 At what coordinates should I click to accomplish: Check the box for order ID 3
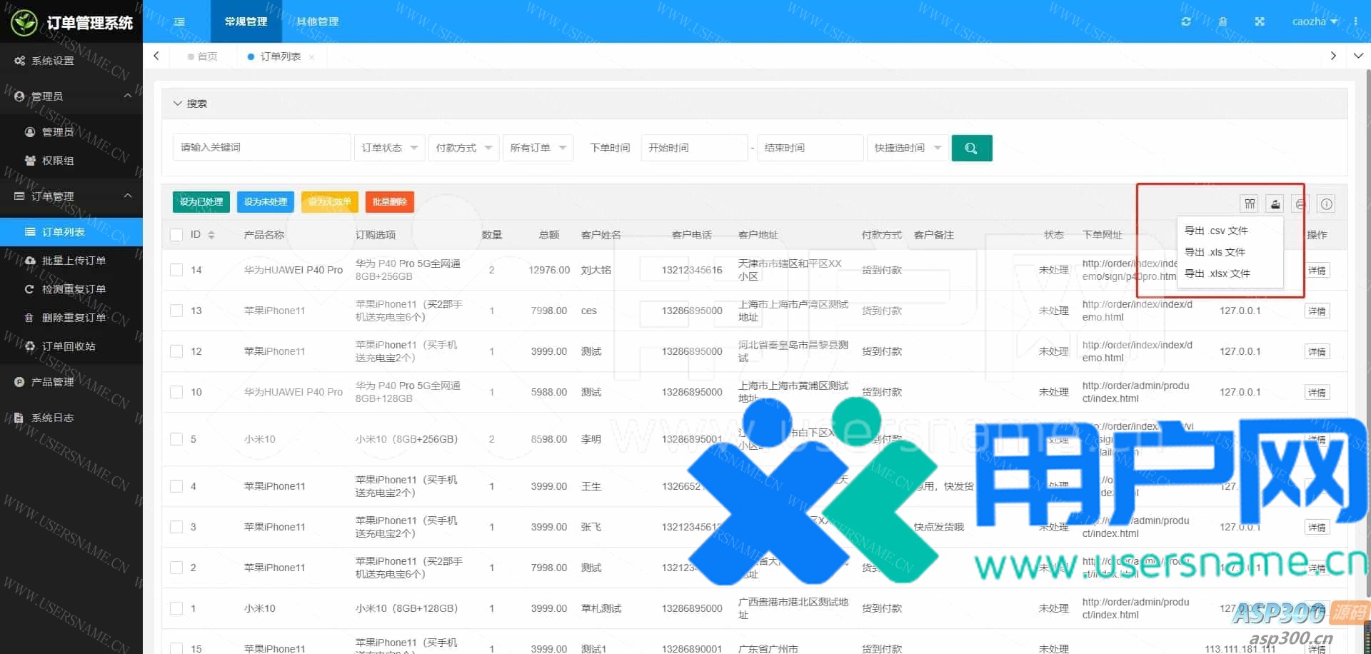coord(176,527)
